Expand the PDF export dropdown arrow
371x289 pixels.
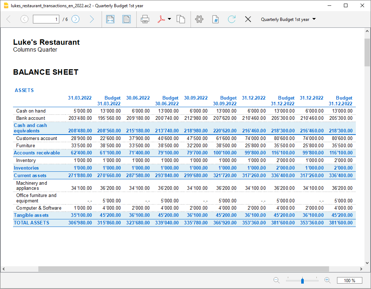pyautogui.click(x=169, y=19)
